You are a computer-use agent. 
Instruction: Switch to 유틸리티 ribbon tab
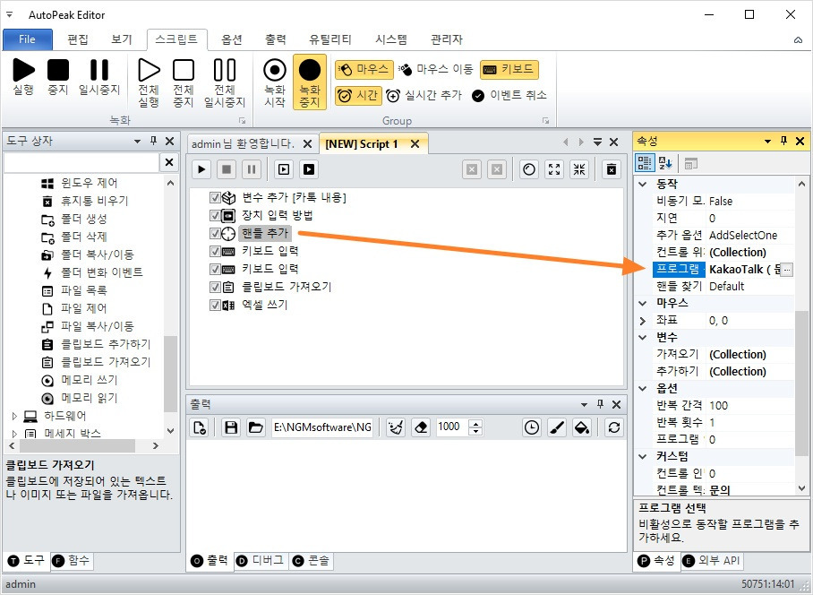(x=330, y=39)
